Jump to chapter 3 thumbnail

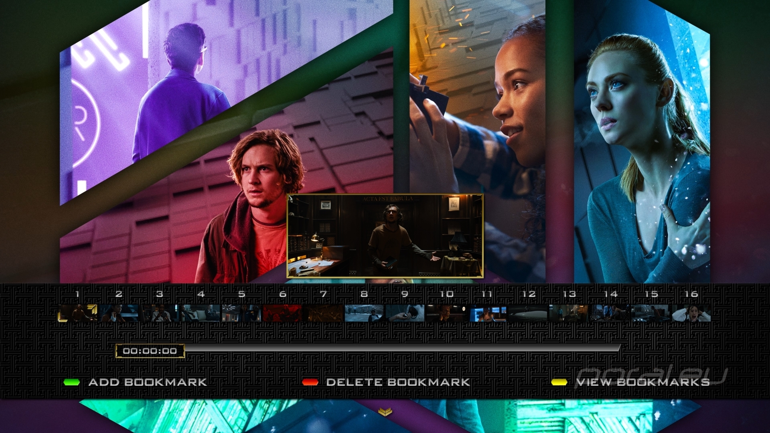(x=160, y=313)
